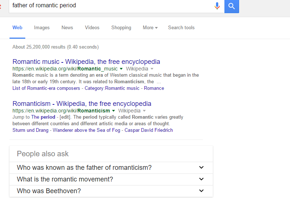Follow Caspar David Friedrich link

[149, 130]
